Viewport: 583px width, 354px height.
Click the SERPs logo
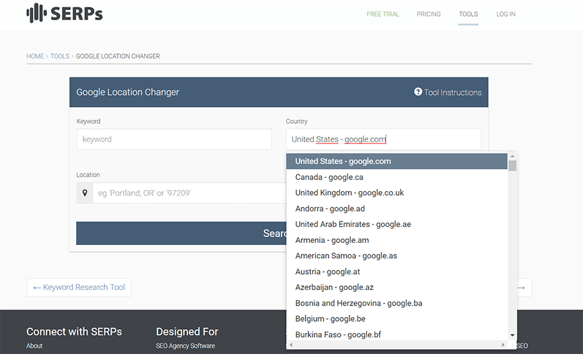coord(65,13)
